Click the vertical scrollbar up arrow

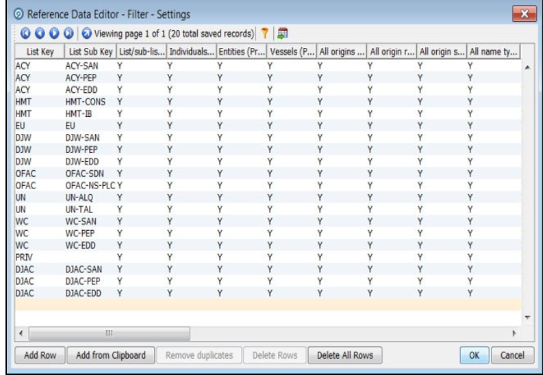[527, 67]
